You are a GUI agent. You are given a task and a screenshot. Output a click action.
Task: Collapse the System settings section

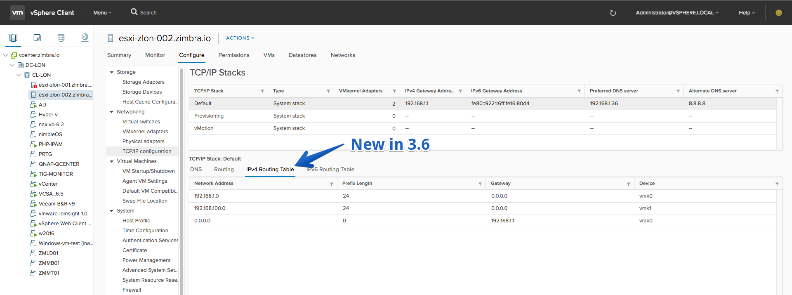coord(111,211)
